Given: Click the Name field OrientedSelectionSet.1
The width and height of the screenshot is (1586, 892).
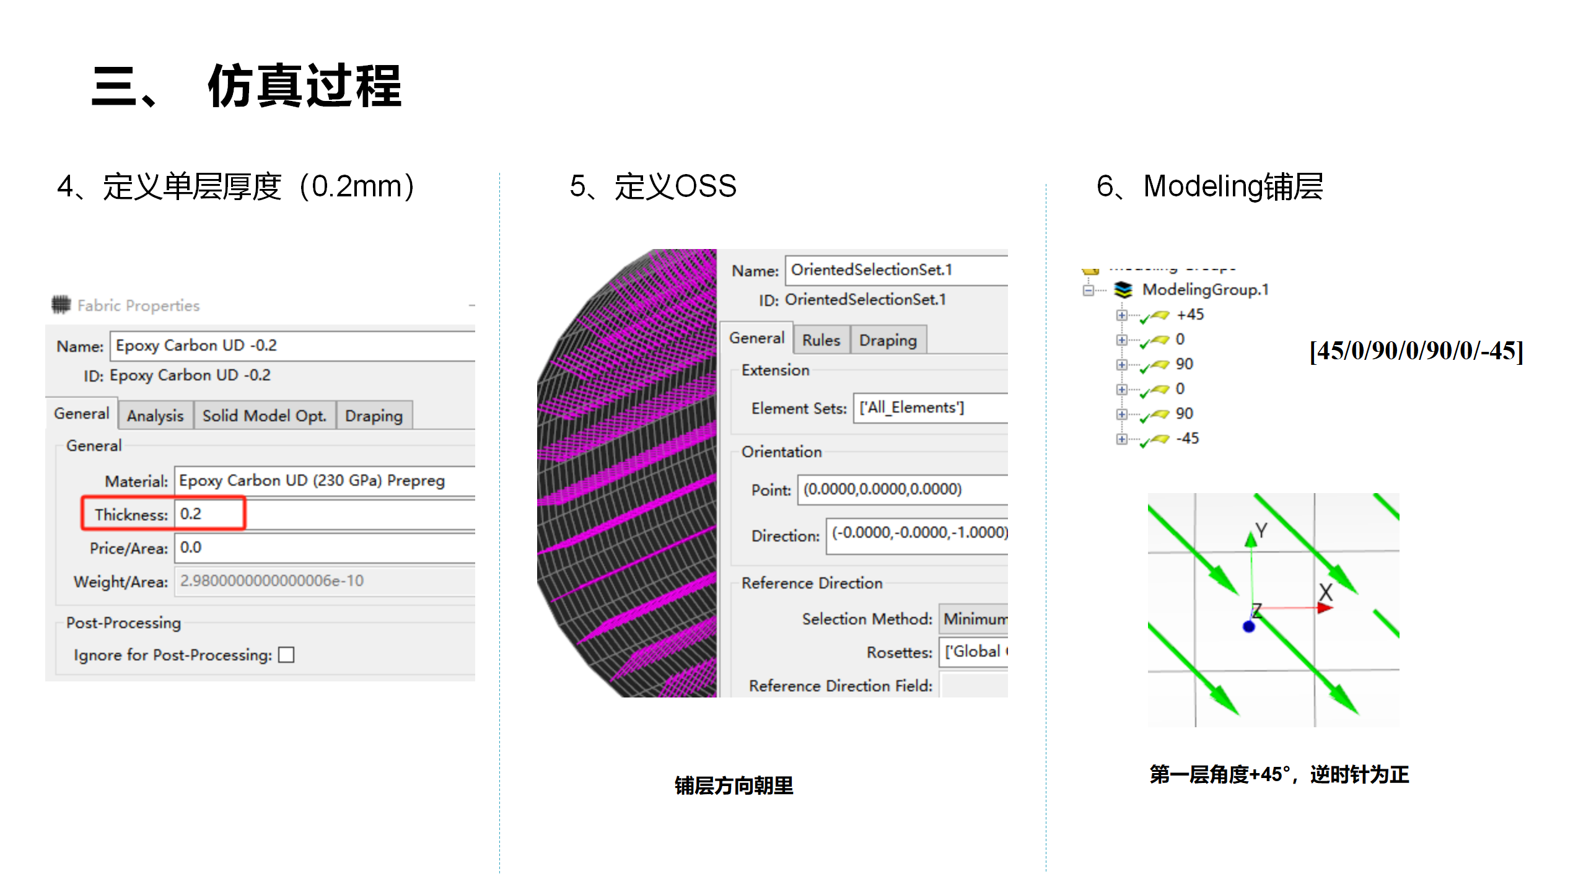Looking at the screenshot, I should [x=896, y=270].
